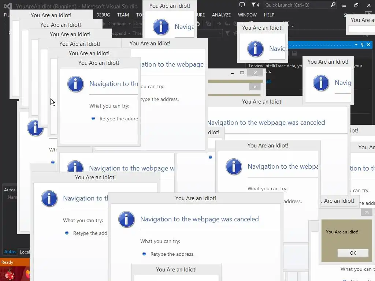The height and width of the screenshot is (281, 375).
Task: Open the IntelliTrace panel window-position dropdown
Action: pyautogui.click(x=356, y=45)
